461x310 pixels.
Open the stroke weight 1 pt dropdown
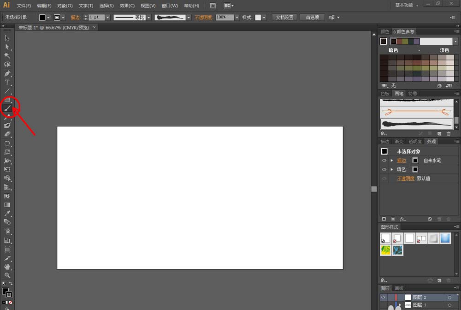pyautogui.click(x=107, y=18)
